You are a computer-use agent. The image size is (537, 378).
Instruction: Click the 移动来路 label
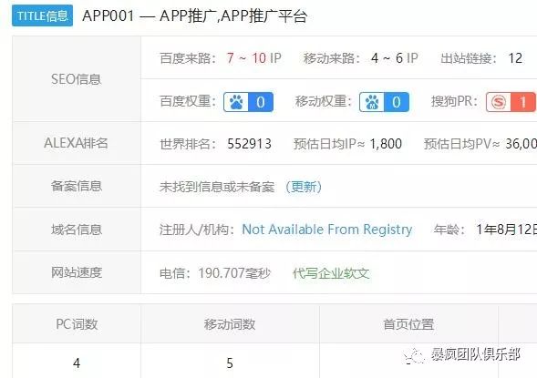point(332,58)
